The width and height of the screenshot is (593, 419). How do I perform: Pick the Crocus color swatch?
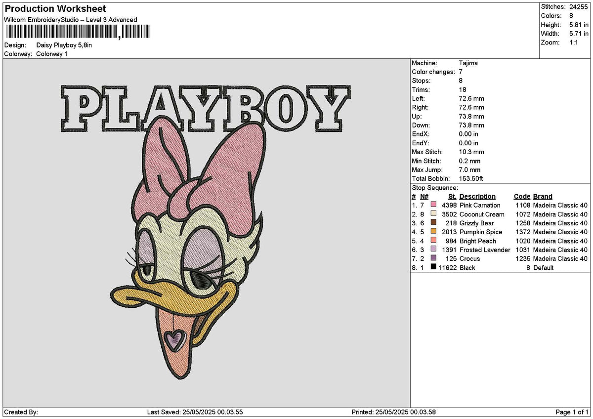coord(433,258)
